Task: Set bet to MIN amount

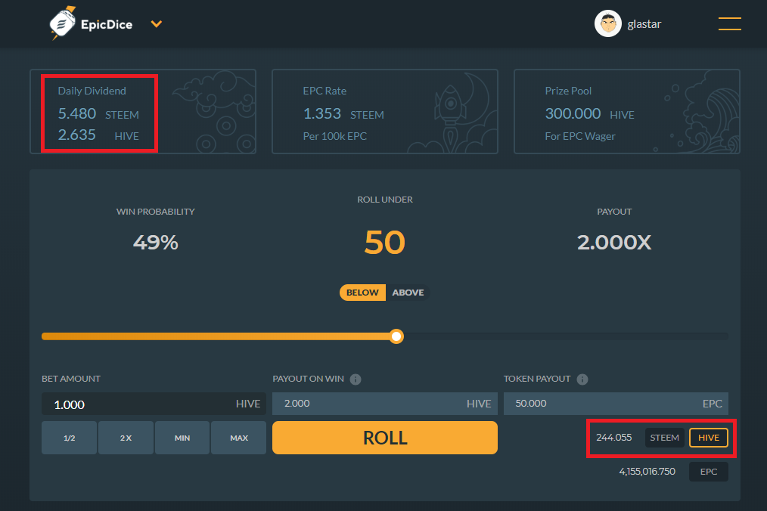Action: coord(182,438)
